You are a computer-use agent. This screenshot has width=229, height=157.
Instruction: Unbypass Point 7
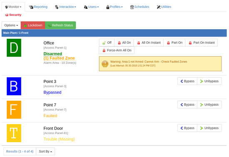tap(209, 105)
